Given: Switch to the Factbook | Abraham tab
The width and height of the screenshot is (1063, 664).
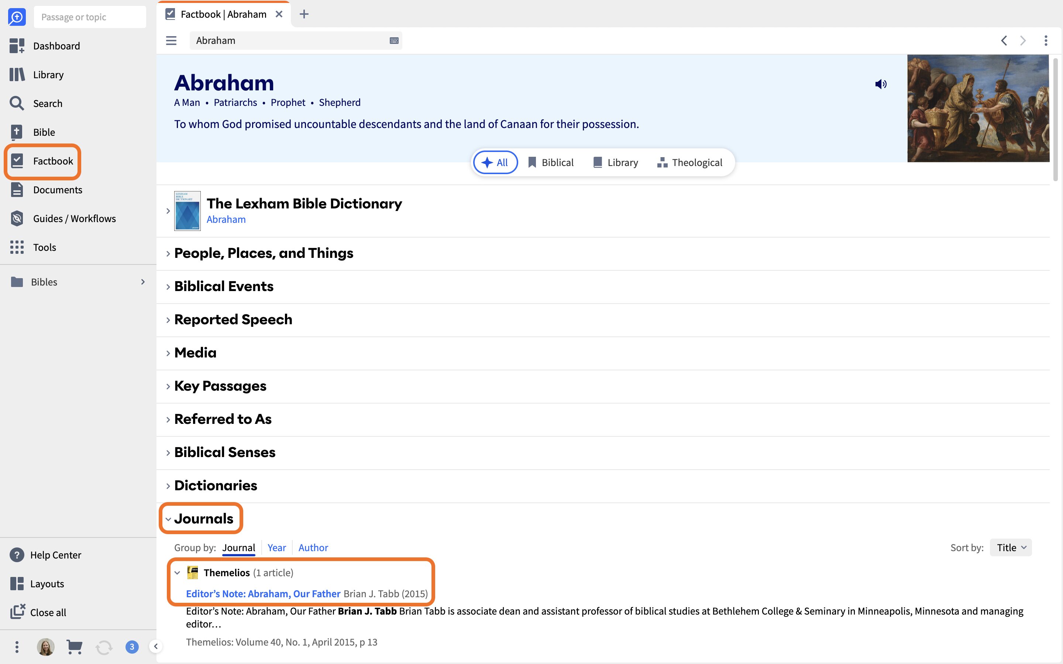Looking at the screenshot, I should (224, 14).
